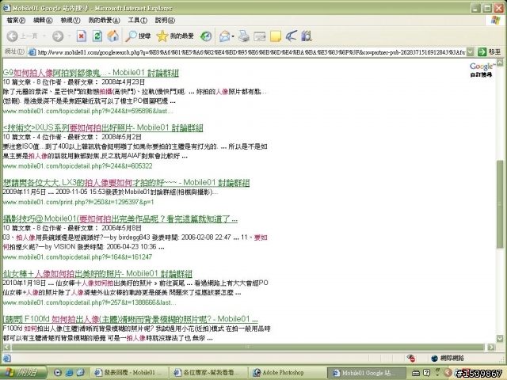Click the vertical scrollbar thumb
The image size is (507, 380).
(500, 204)
